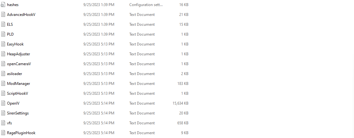Click the hashes Configuration settings type cell
The image size is (354, 138).
146,5
